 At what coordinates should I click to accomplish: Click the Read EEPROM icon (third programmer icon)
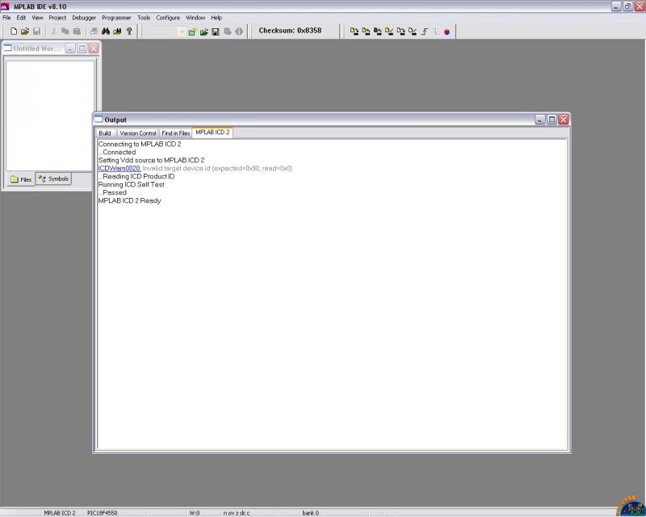click(x=377, y=32)
